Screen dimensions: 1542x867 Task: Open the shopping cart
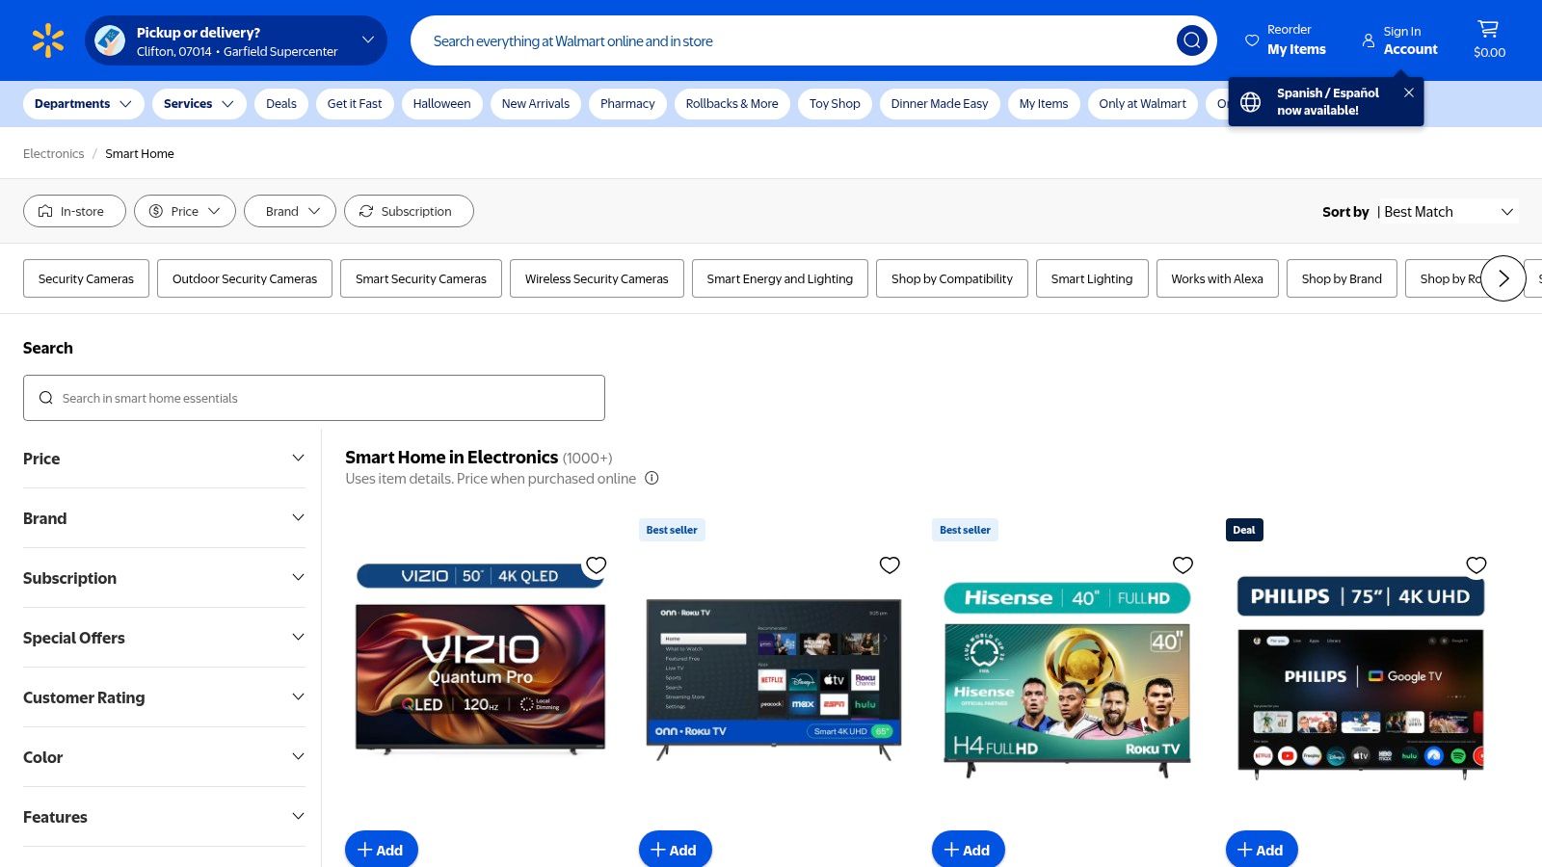pyautogui.click(x=1488, y=40)
